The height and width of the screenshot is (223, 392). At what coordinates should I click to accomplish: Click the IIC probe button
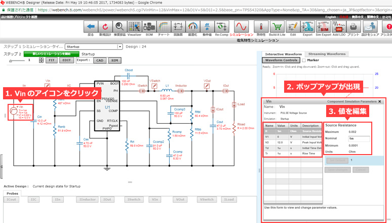point(33,200)
